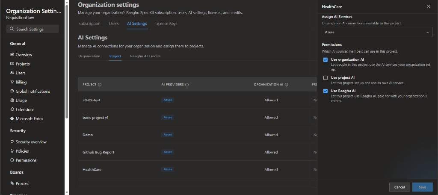Select the basic project v1 row
Viewport: 438px width, 195px height.
click(x=197, y=117)
